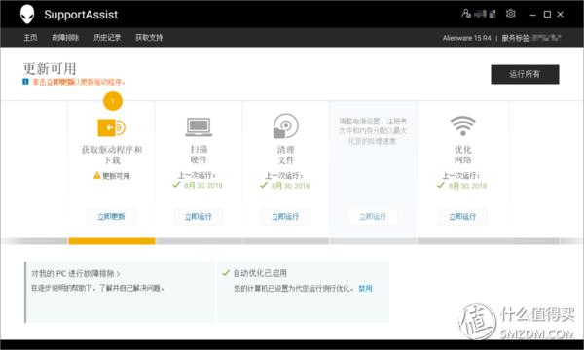Click the 立即更新 link for drivers
Viewport: 584px width, 350px height.
click(x=111, y=217)
